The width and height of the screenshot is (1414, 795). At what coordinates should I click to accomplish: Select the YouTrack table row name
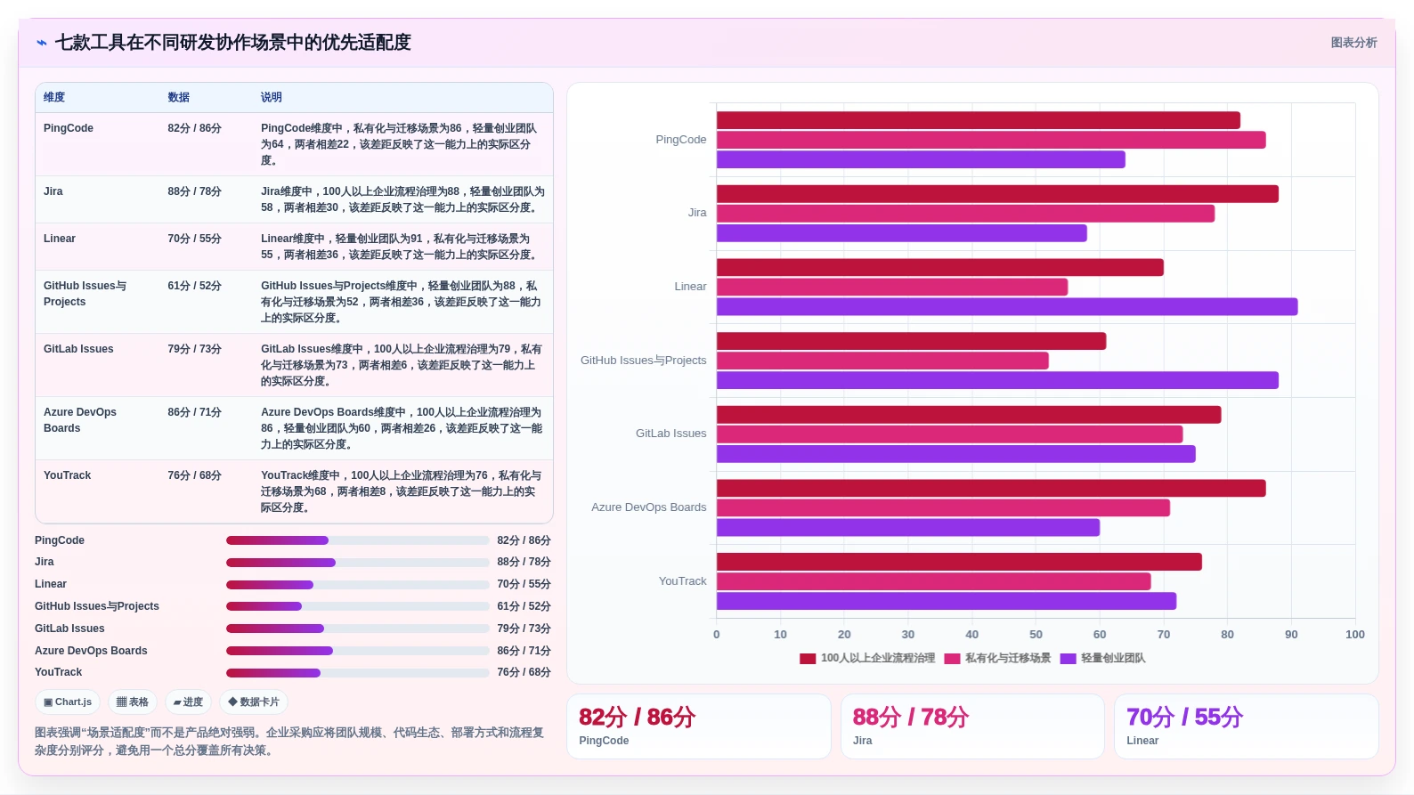(68, 475)
